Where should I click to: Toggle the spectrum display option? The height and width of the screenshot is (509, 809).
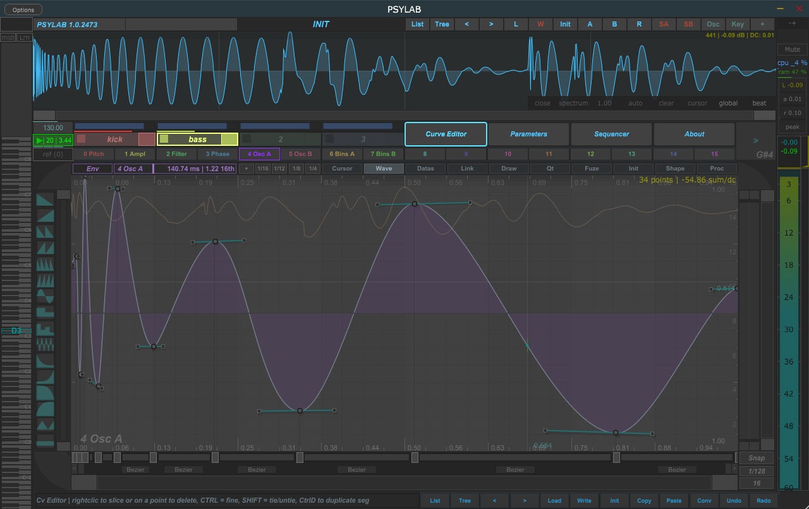pyautogui.click(x=573, y=103)
